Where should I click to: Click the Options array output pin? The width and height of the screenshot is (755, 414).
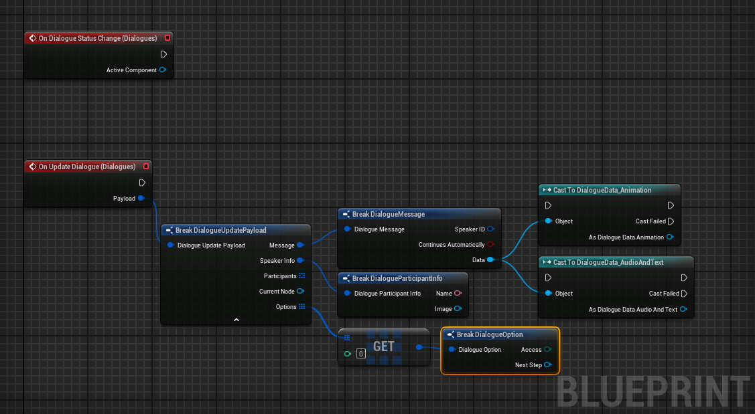[x=301, y=306]
